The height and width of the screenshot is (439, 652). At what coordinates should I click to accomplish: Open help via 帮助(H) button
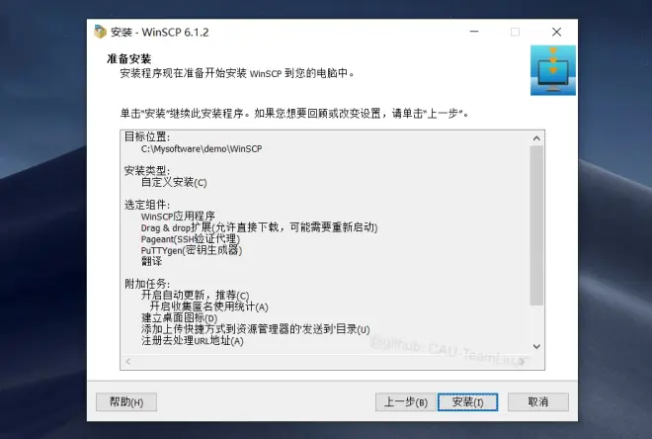[126, 402]
